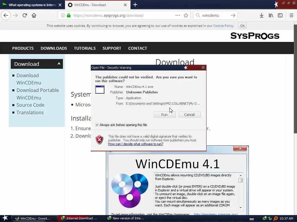Open a new browser tab
297x222 pixels.
point(135,5)
